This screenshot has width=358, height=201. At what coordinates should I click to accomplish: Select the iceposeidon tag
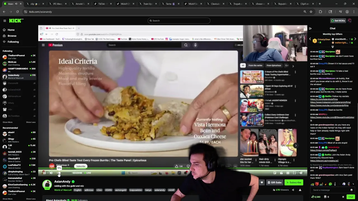pos(136,190)
